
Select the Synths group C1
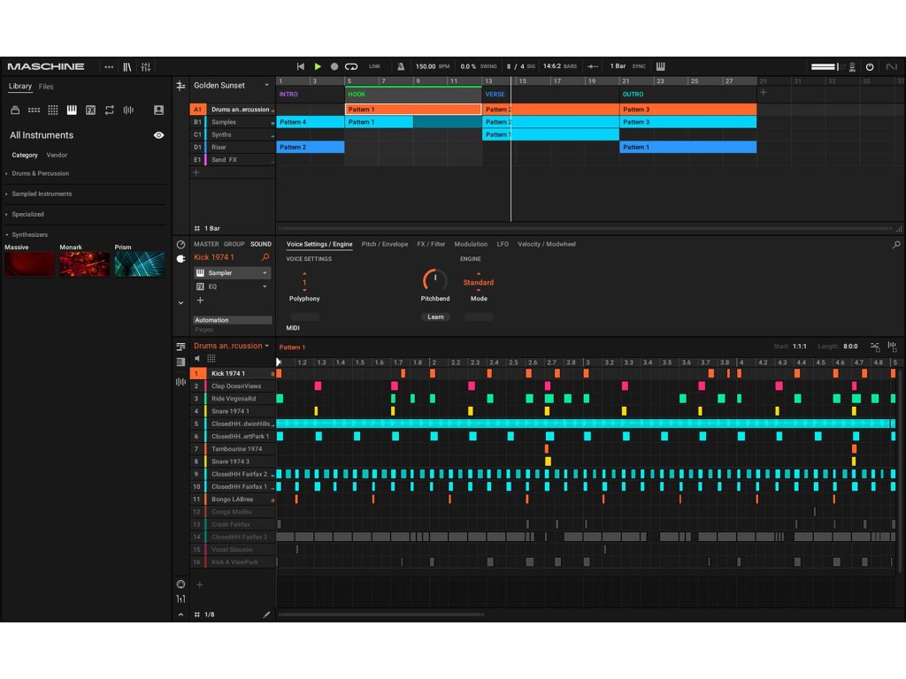tap(233, 134)
